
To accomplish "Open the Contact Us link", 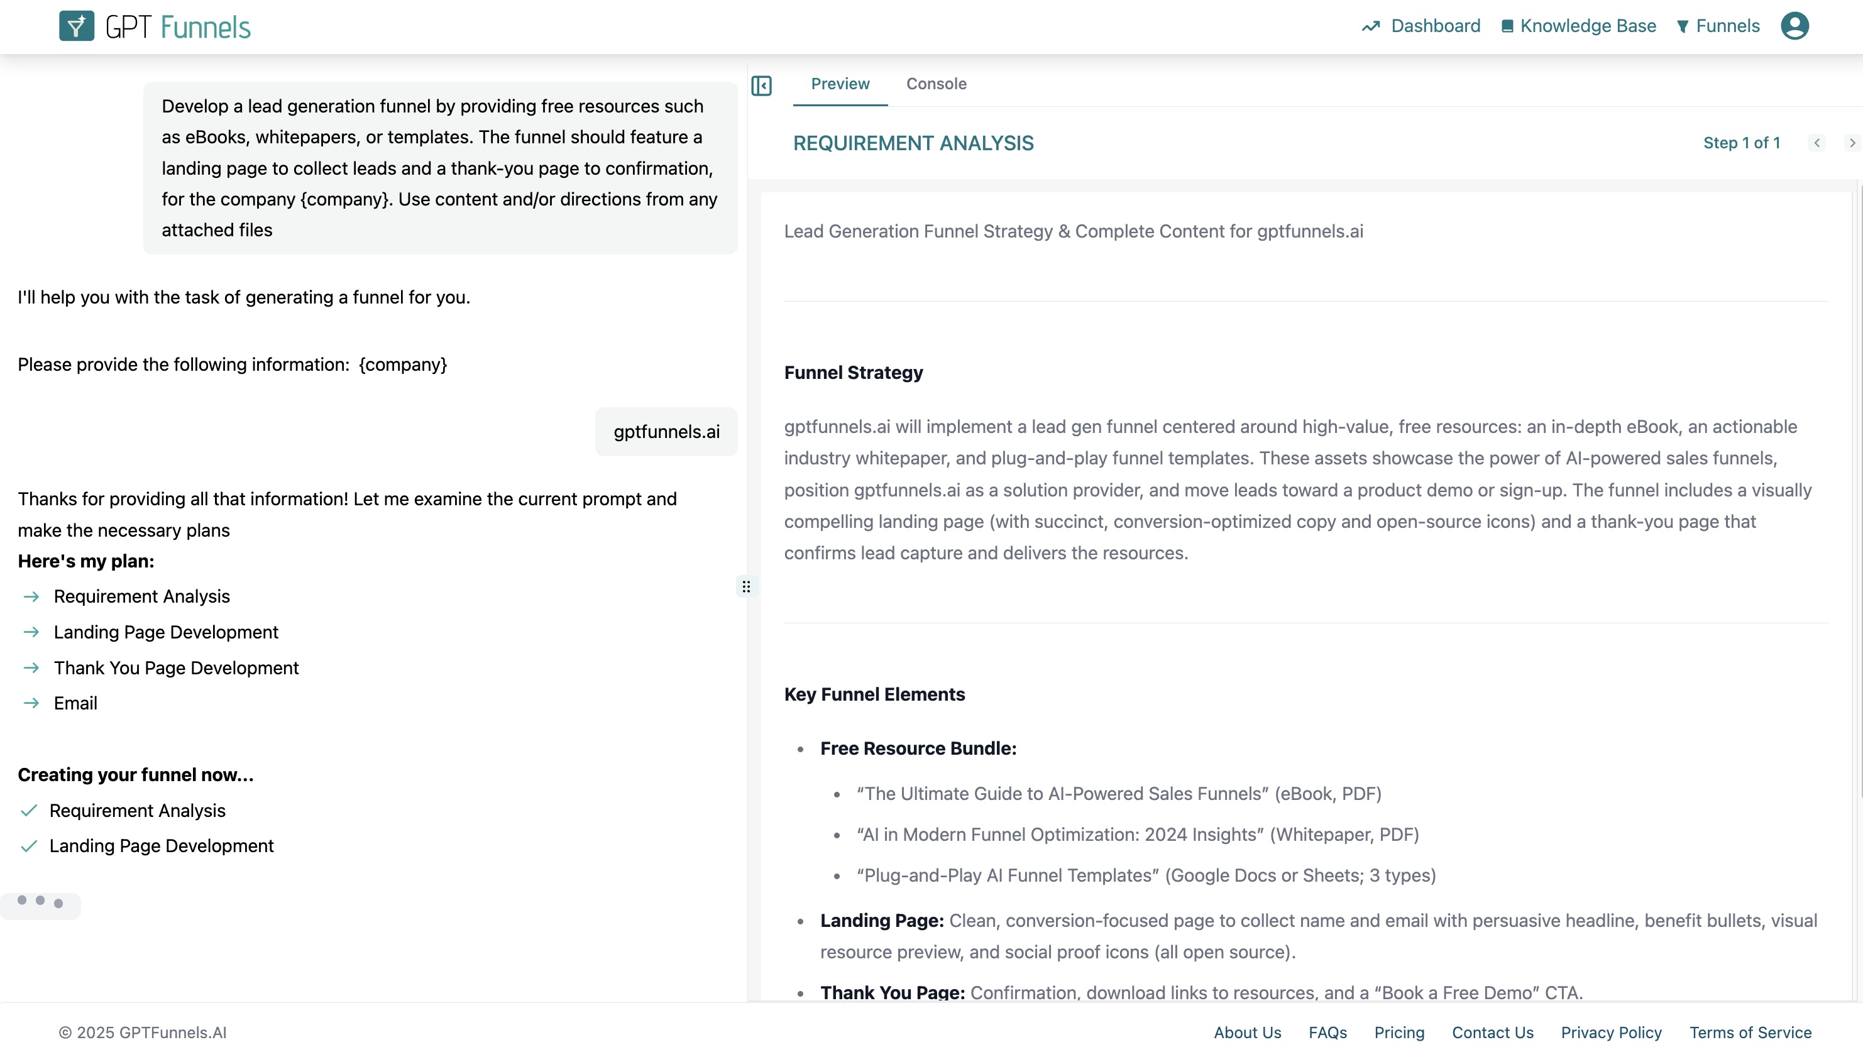I will click(1493, 1032).
